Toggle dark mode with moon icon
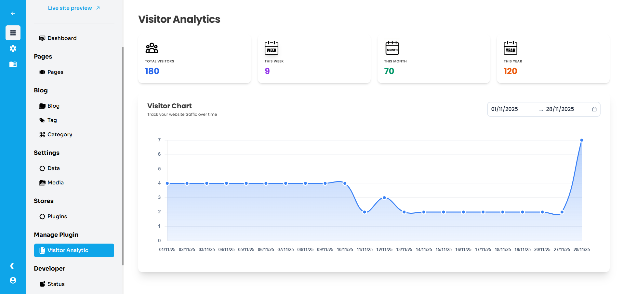 pos(13,266)
